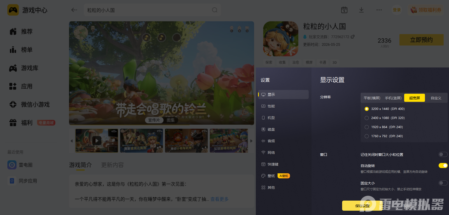The width and height of the screenshot is (449, 215).
Task: Click 保存设置 save button
Action: point(362,206)
